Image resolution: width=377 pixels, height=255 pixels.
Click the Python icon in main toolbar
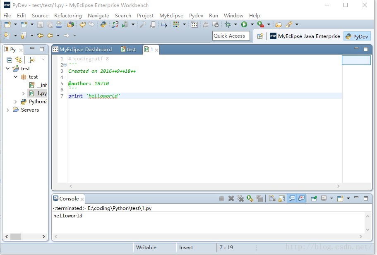coord(103,25)
